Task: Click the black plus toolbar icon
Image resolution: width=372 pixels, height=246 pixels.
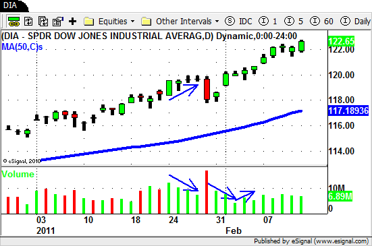Action: click(72, 22)
